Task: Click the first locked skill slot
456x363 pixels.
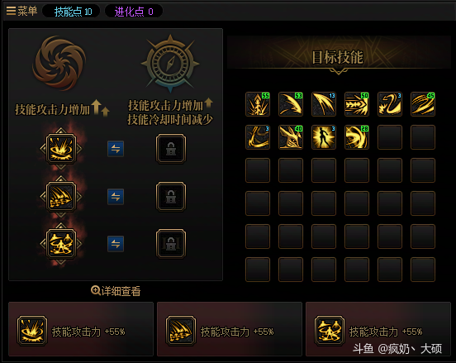Action: [x=171, y=149]
